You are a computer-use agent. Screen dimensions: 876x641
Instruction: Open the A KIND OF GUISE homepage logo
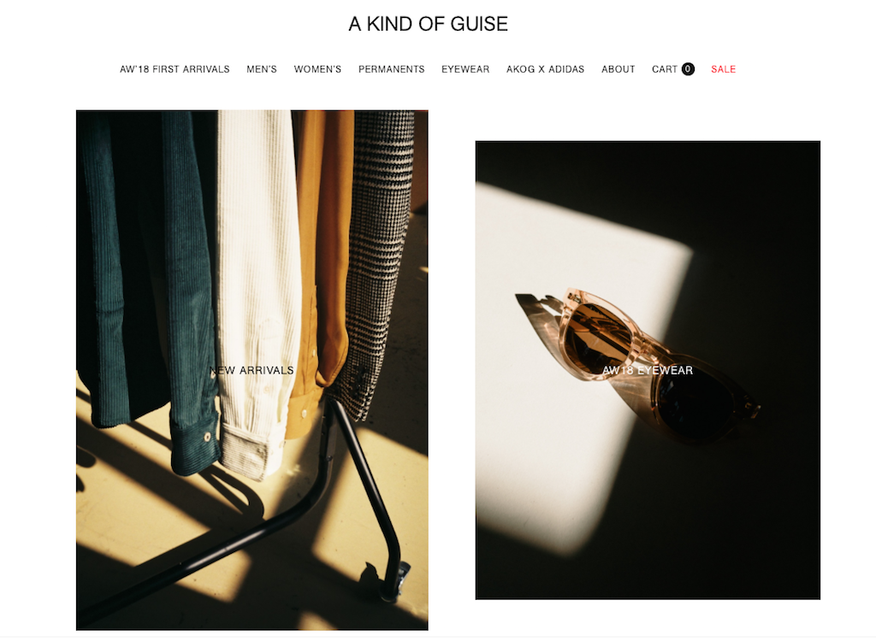click(428, 24)
